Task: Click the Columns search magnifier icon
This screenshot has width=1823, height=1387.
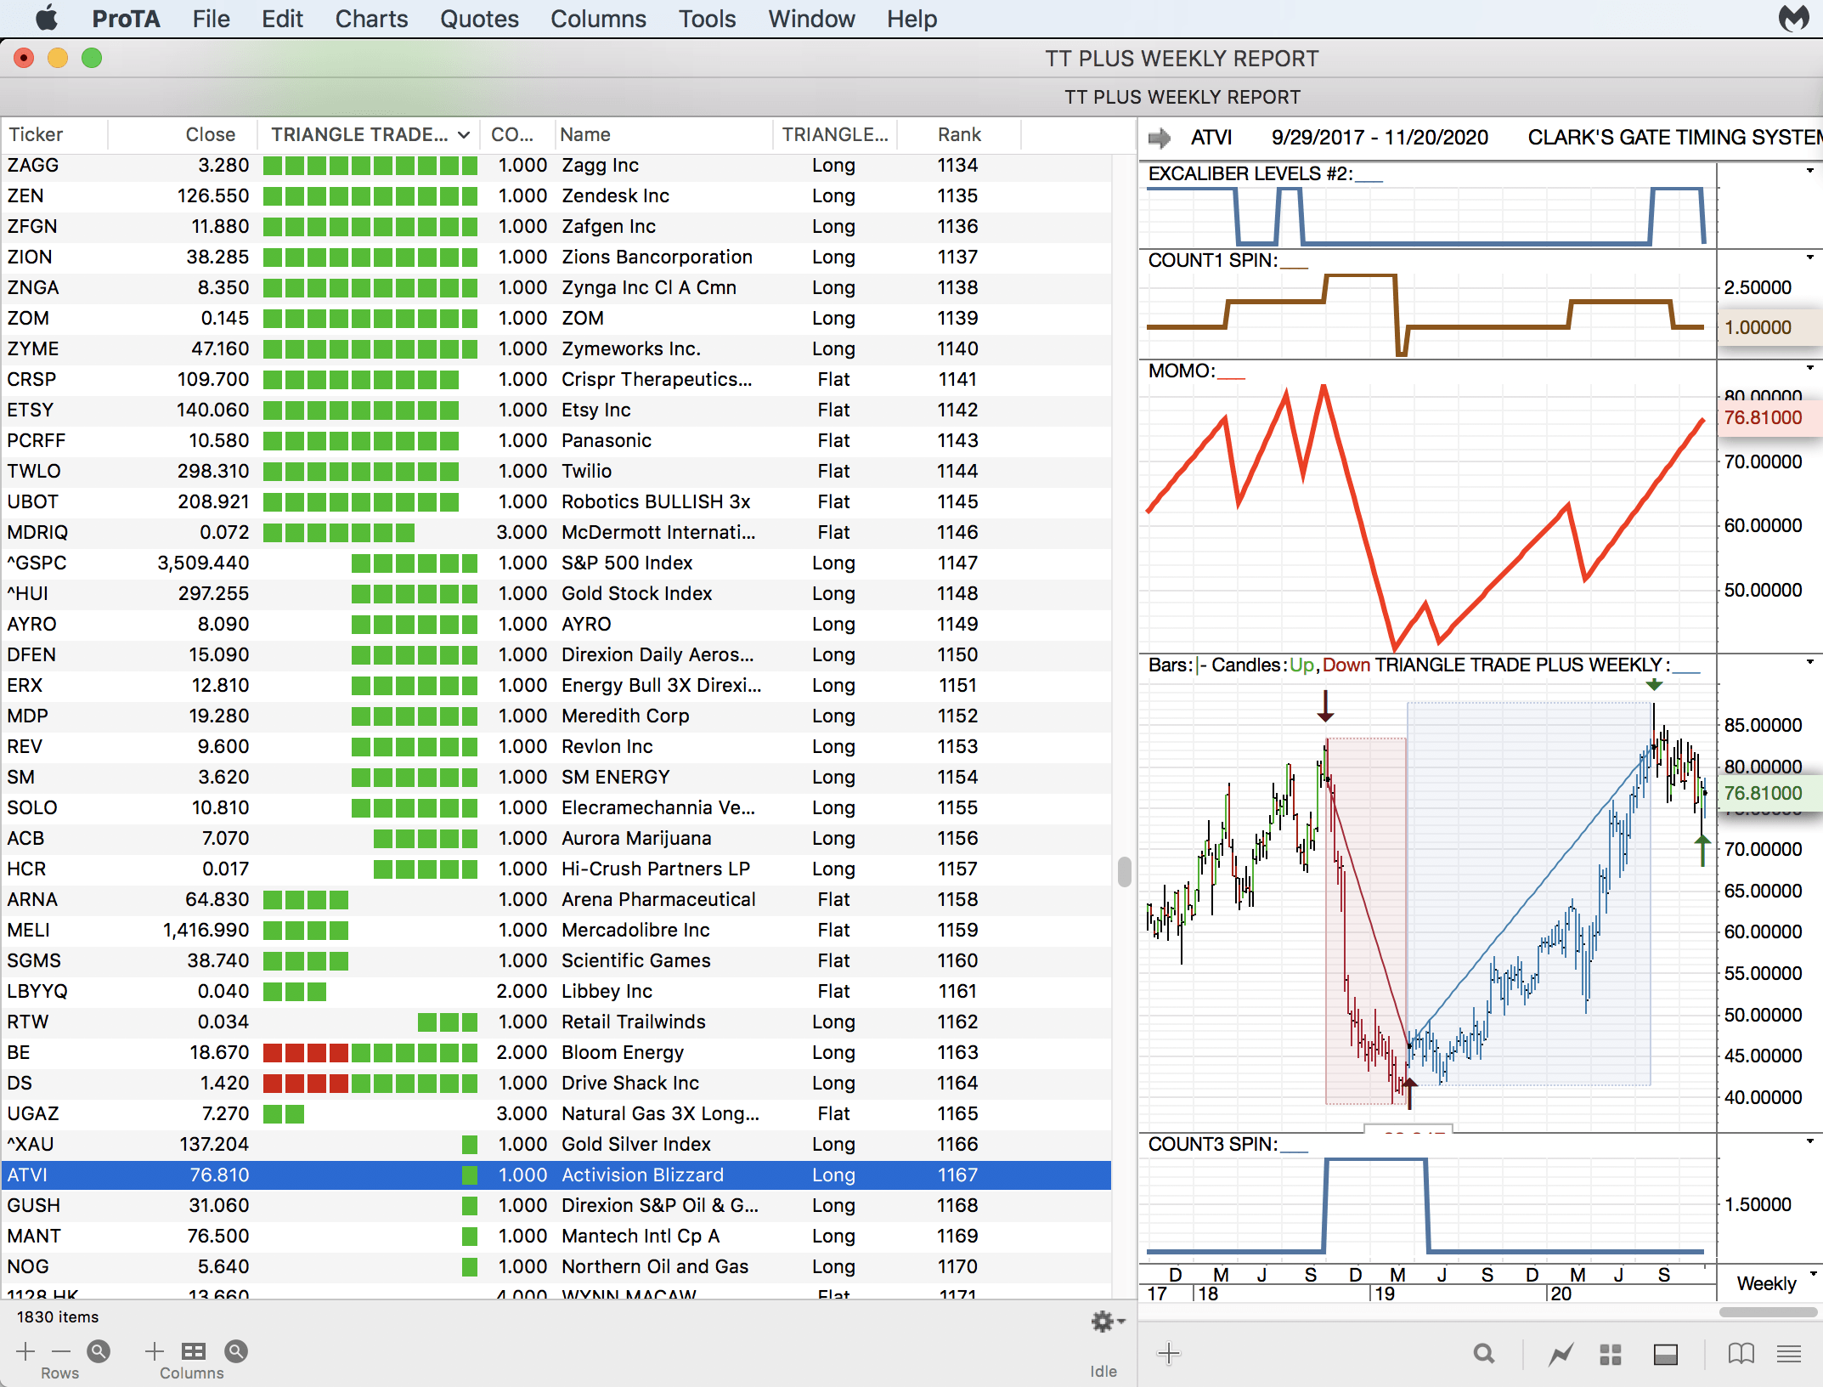Action: tap(236, 1351)
